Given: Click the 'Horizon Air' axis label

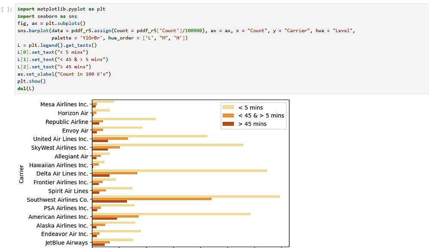Looking at the screenshot, I should pos(73,113).
